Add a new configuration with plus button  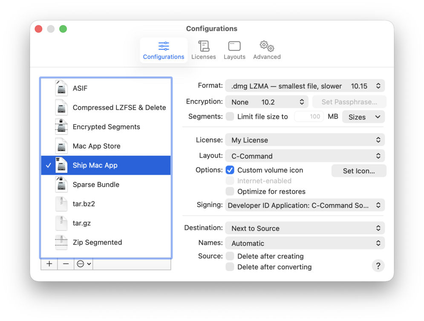point(49,264)
